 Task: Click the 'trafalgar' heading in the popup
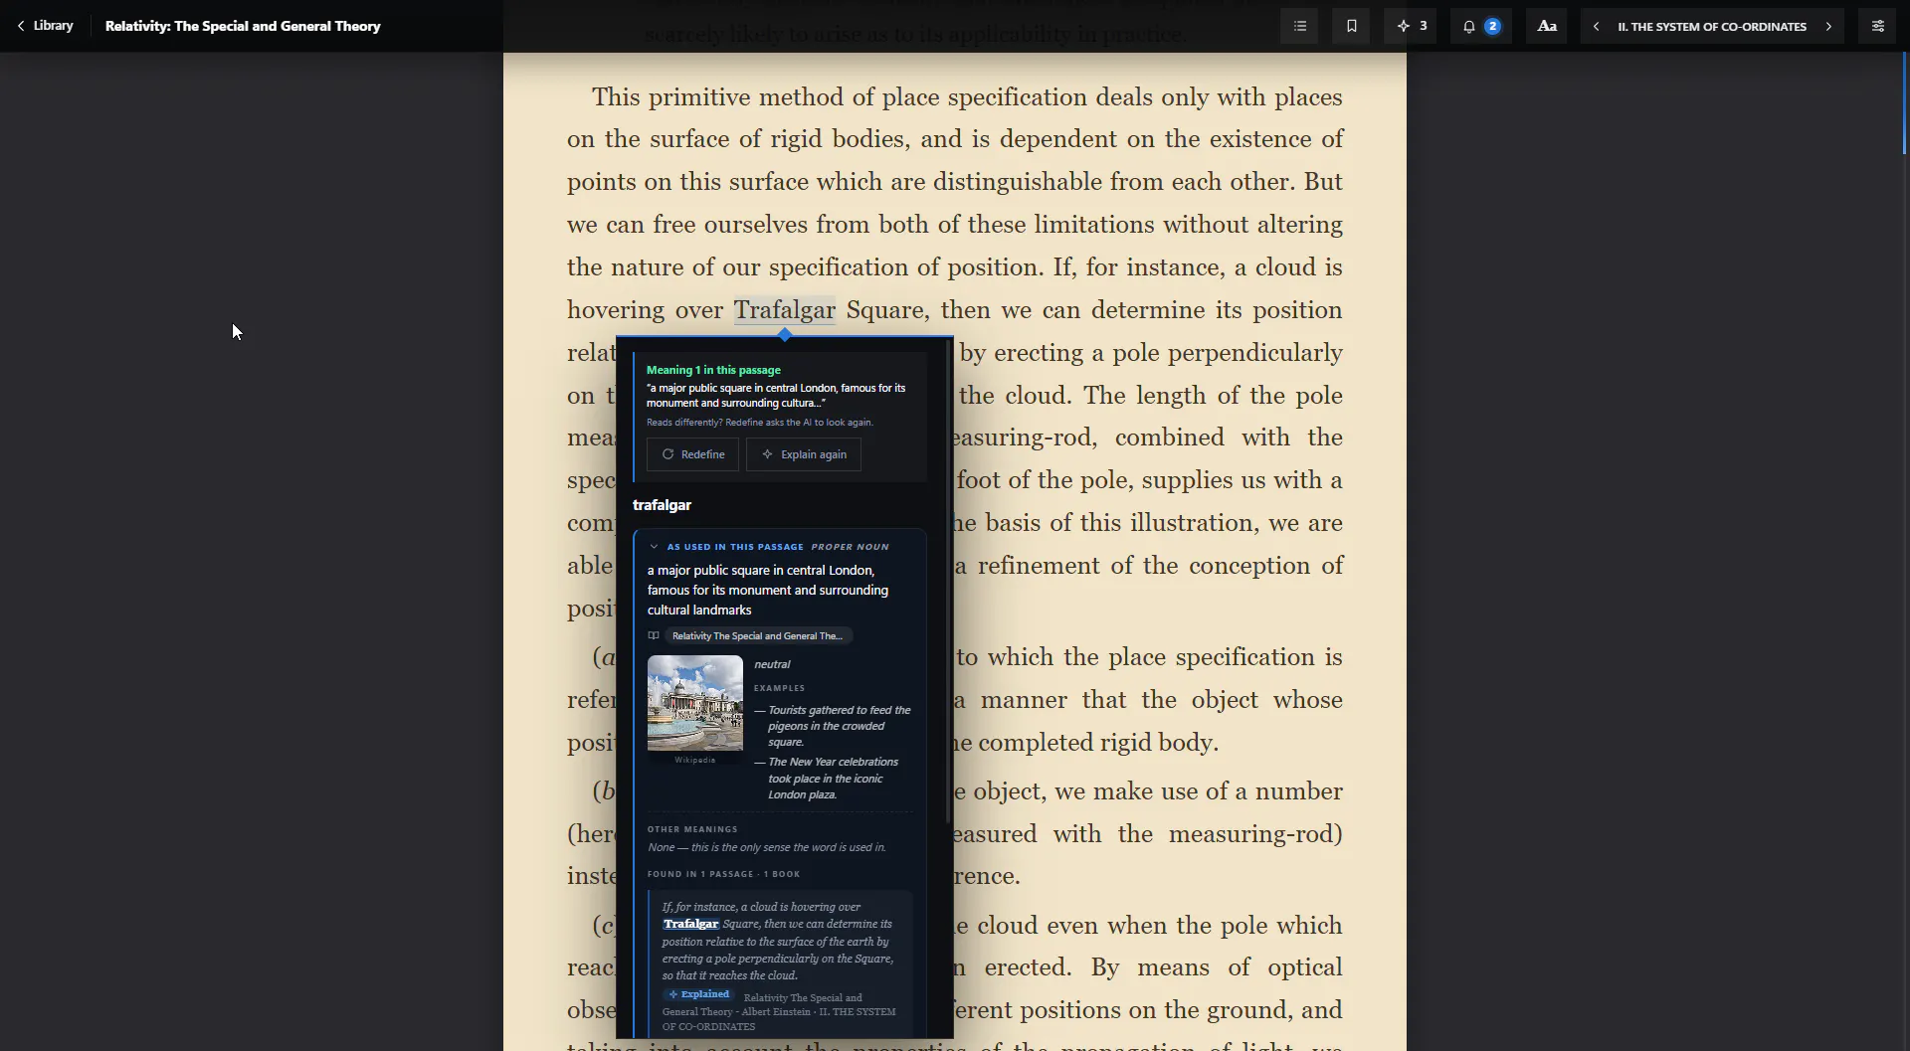coord(662,505)
